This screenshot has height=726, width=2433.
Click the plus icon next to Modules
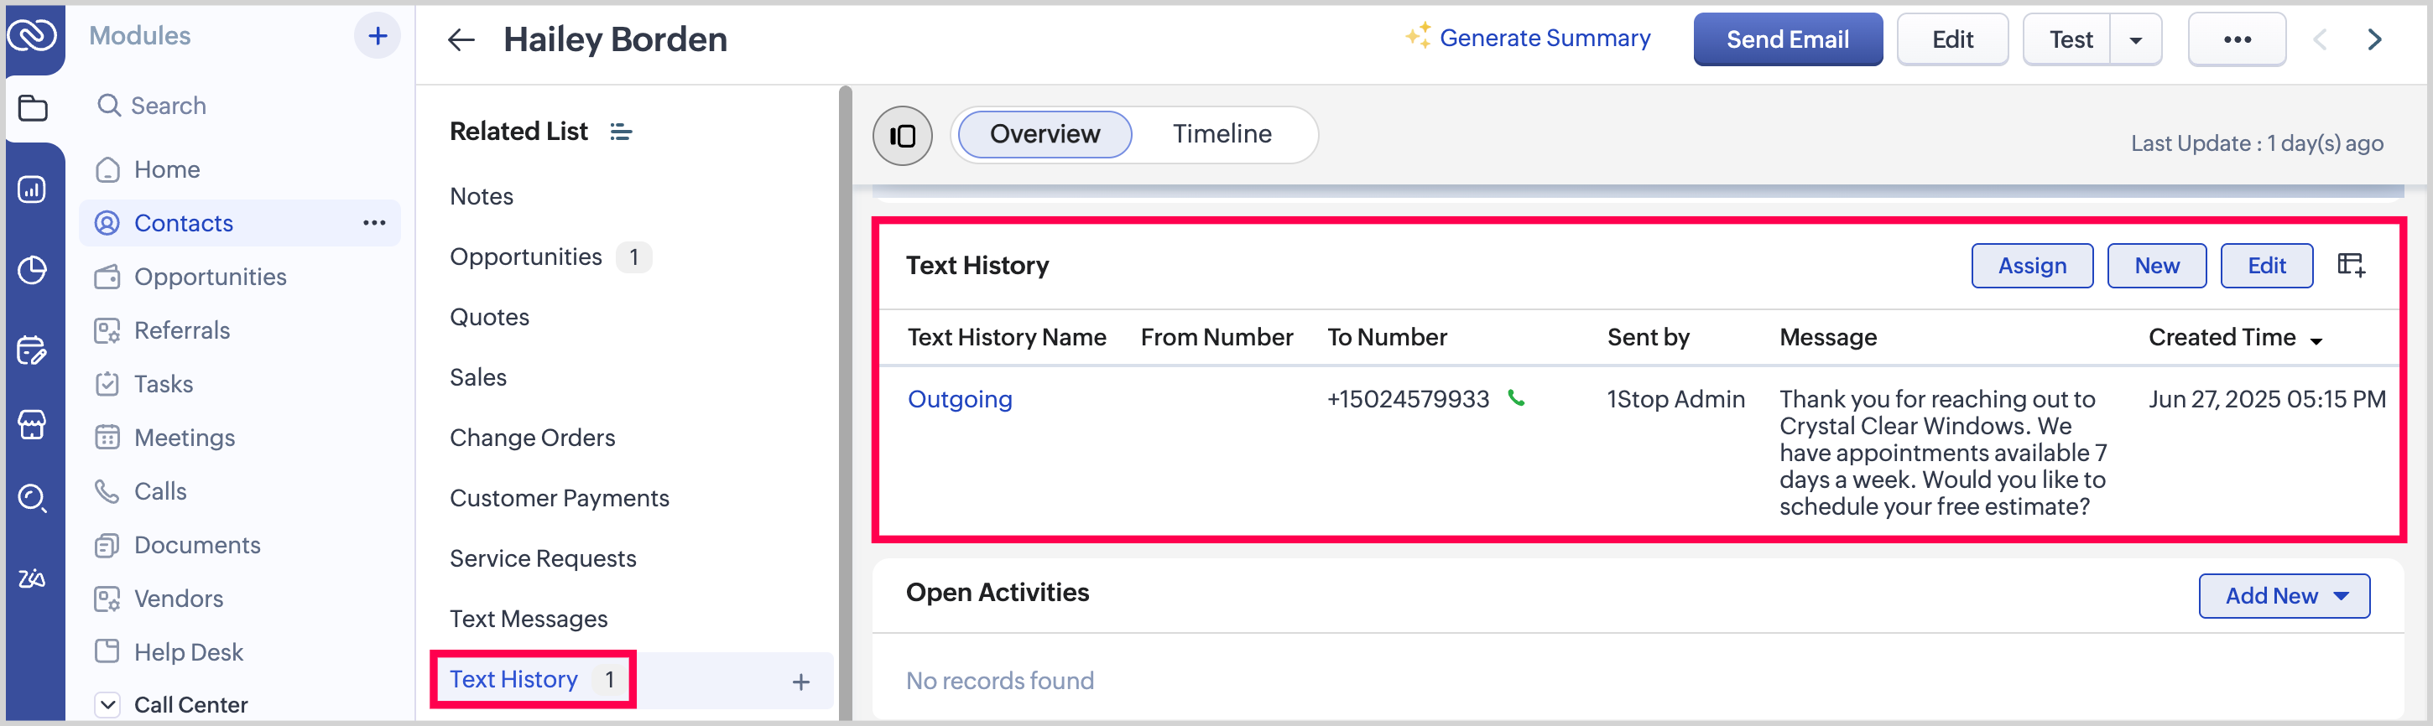377,37
